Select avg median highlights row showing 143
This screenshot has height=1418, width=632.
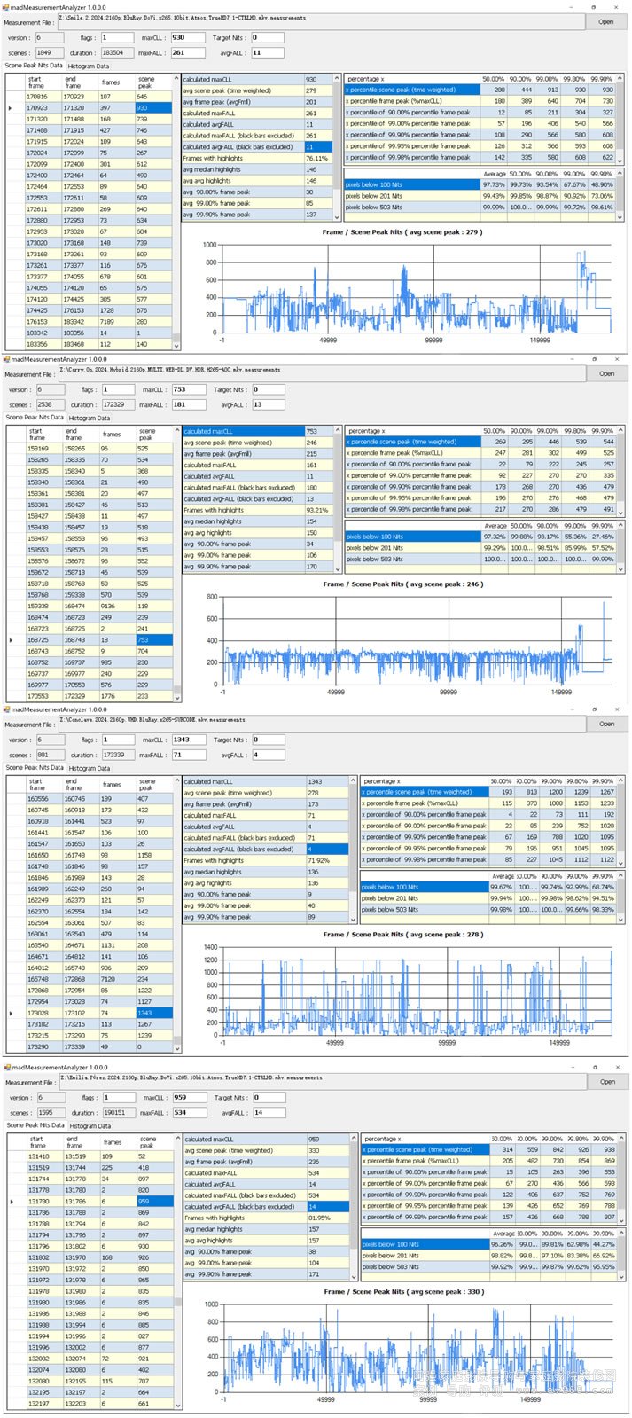click(257, 872)
